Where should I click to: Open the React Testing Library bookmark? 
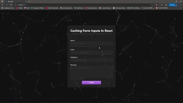pyautogui.click(x=52, y=8)
